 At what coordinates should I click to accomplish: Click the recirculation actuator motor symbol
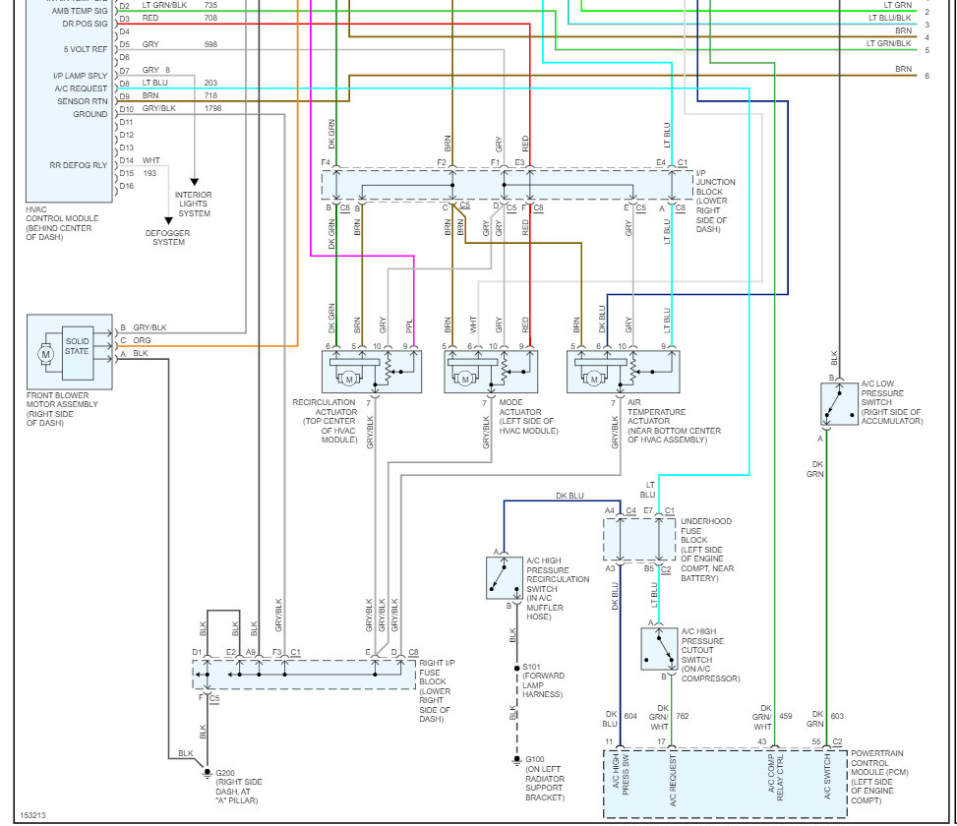pyautogui.click(x=349, y=379)
